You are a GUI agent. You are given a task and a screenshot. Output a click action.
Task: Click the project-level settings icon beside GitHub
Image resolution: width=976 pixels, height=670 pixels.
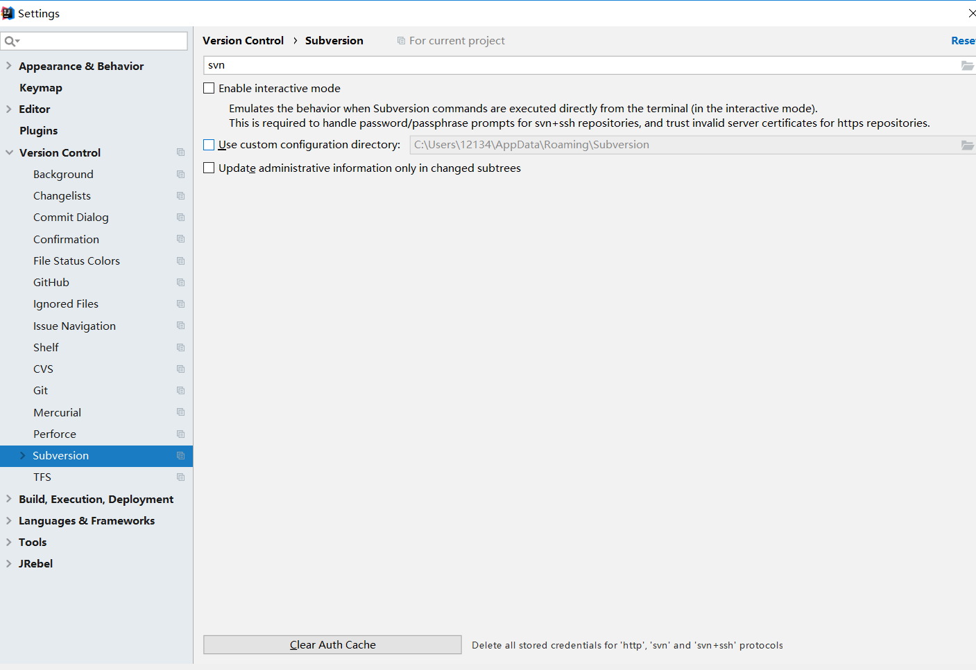pos(181,282)
